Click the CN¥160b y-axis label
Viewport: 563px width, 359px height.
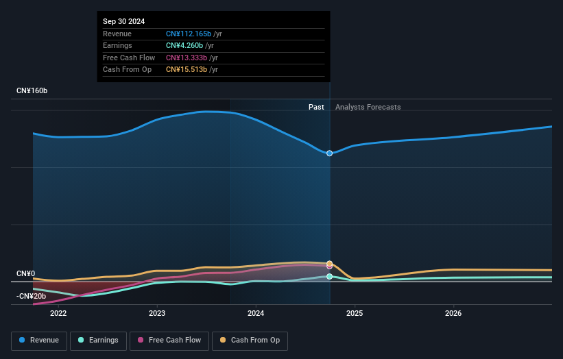(x=32, y=90)
